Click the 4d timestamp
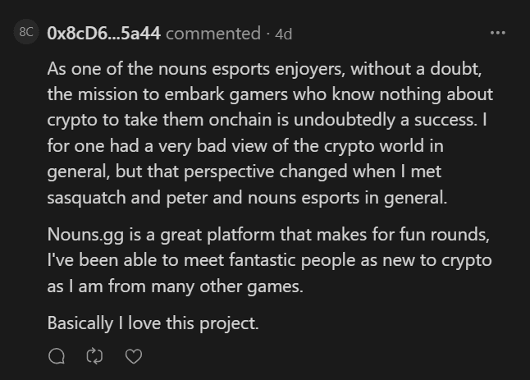This screenshot has height=380, width=530. click(x=283, y=34)
